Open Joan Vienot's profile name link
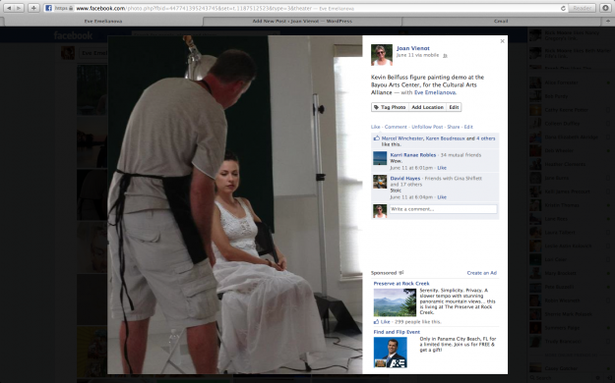615x383 pixels. point(413,48)
